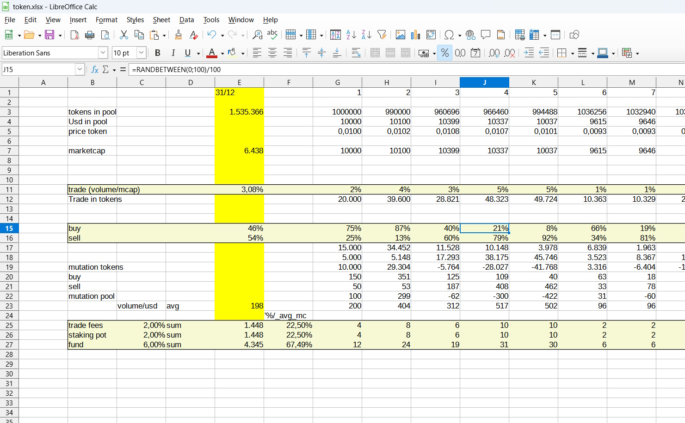Sort the selection ascending
The height and width of the screenshot is (423, 685).
[x=351, y=35]
